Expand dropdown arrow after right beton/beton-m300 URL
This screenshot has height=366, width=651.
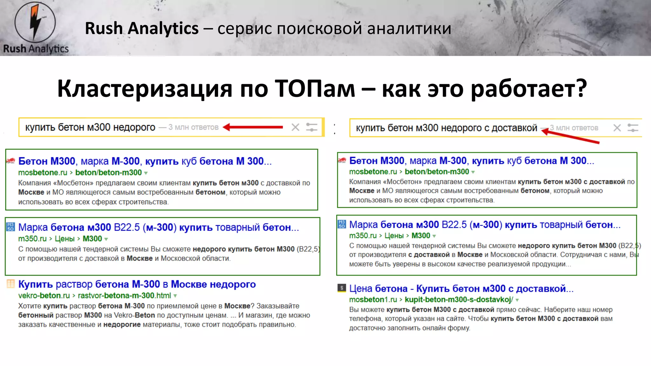tap(473, 172)
